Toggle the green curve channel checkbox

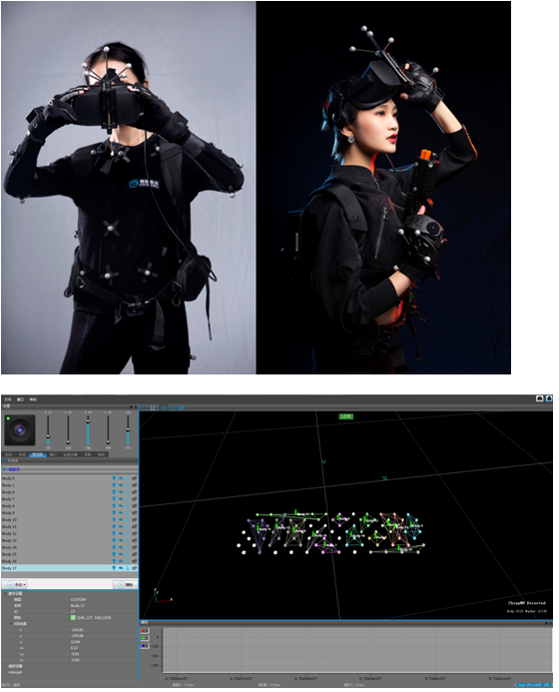tap(145, 638)
